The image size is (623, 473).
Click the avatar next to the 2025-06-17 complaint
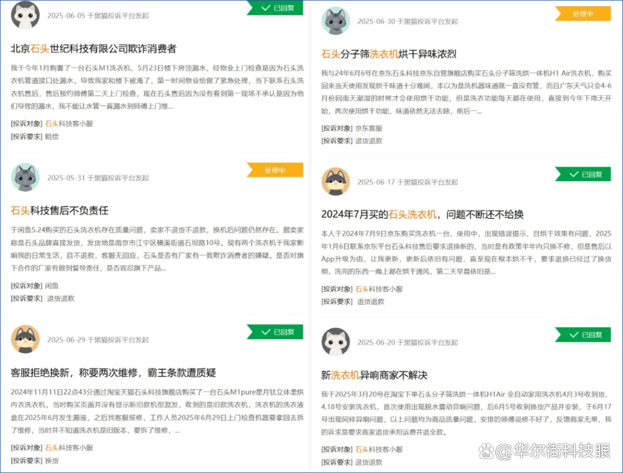point(336,182)
